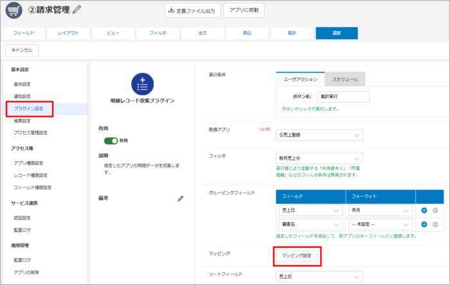Open the 取得アプリ dropdown showing ①売上登録

[x=319, y=135]
